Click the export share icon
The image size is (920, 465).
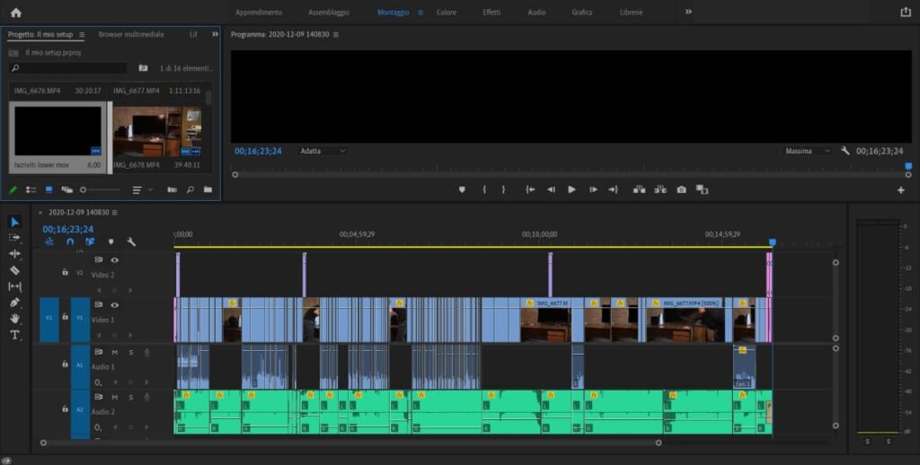[x=906, y=12]
